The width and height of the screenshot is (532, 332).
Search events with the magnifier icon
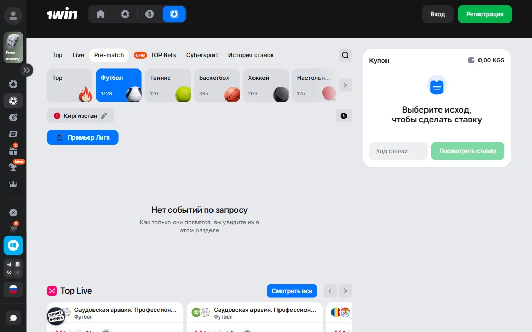pos(345,55)
